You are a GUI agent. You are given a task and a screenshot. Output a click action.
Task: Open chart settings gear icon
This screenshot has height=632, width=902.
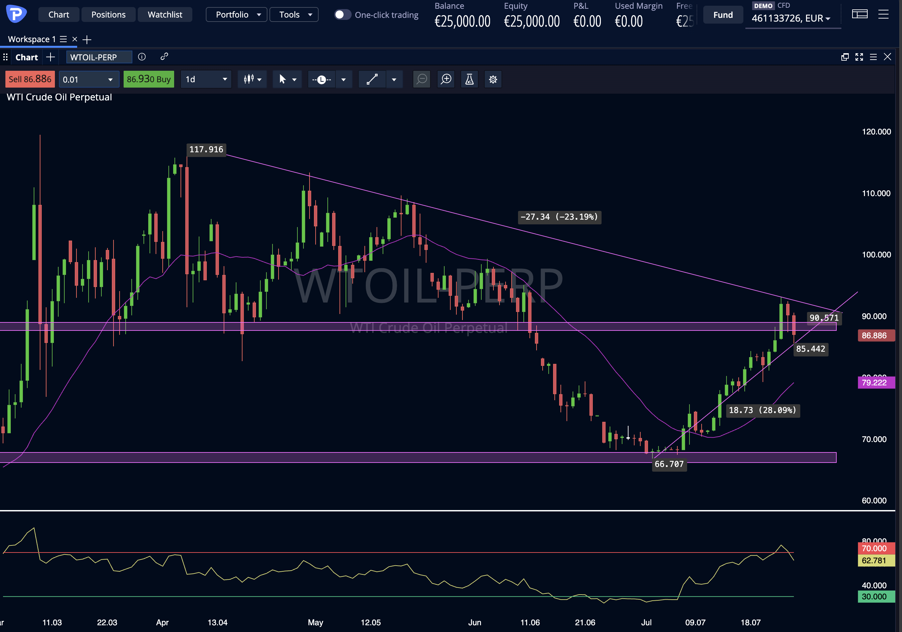coord(493,80)
